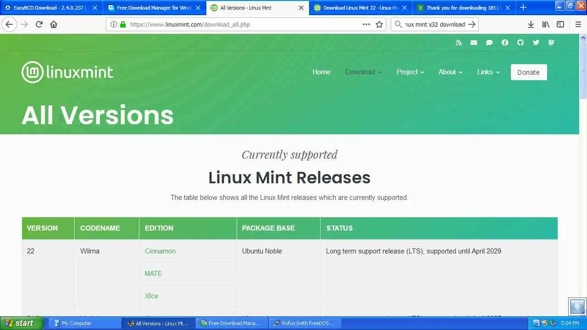Open My Computer from the taskbar
587x330 pixels.
(85, 323)
